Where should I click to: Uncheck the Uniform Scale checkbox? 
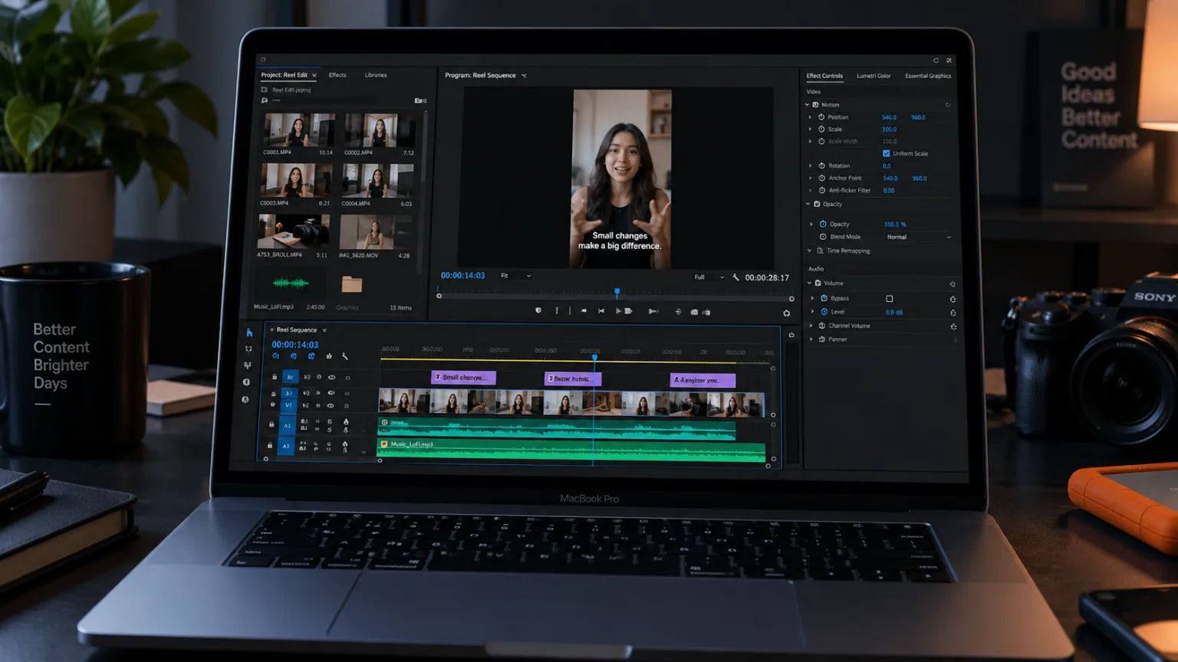point(887,153)
